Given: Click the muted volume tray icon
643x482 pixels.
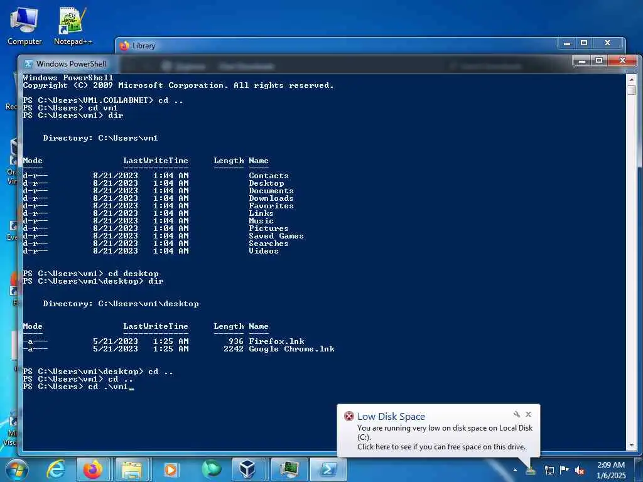Looking at the screenshot, I should pos(580,471).
